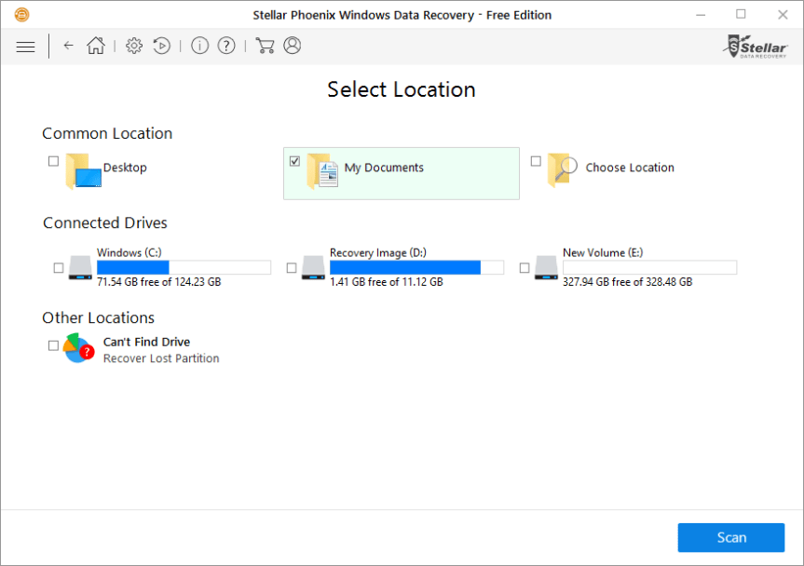Select the Windows (C:) drive checkbox
This screenshot has width=804, height=566.
pos(59,268)
